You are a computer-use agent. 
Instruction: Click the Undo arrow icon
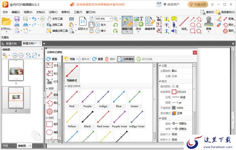34,19
